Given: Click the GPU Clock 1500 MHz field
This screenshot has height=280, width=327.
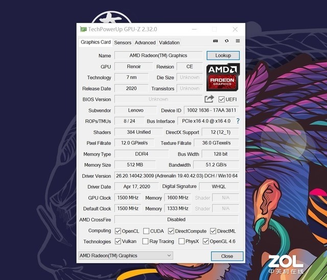Looking at the screenshot, I should click(128, 197).
